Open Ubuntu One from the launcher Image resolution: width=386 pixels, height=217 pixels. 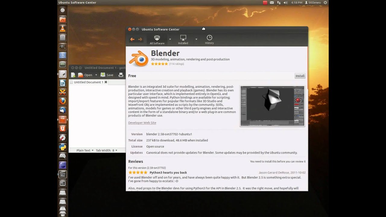coord(62,129)
